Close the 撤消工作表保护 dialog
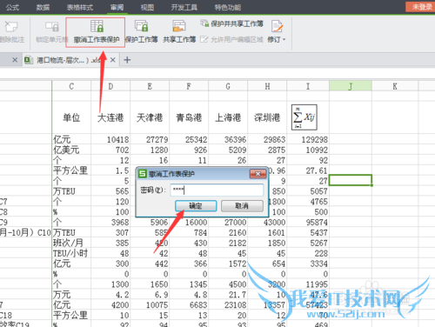Viewport: 435px width, 327px height. click(258, 174)
